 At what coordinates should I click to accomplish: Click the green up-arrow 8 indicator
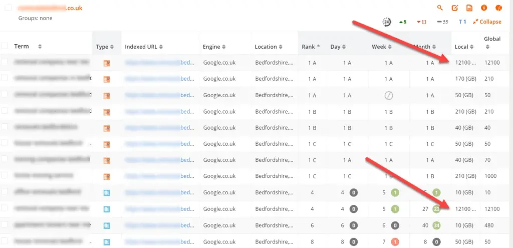tap(403, 22)
